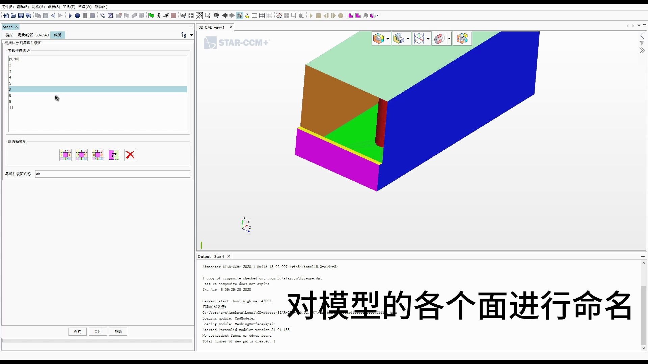This screenshot has width=648, height=364.
Task: Click the tree structure icon in panel header
Action: point(184,35)
